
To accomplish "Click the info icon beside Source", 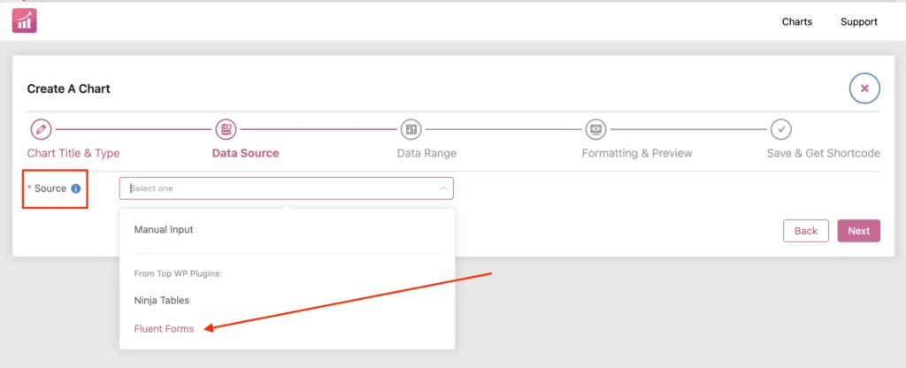I will click(76, 188).
